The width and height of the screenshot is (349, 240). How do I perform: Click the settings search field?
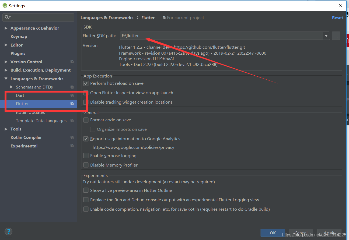[x=38, y=17]
